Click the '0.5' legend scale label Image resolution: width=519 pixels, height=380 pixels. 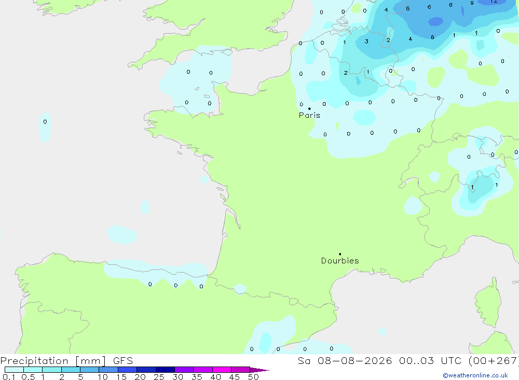28,377
